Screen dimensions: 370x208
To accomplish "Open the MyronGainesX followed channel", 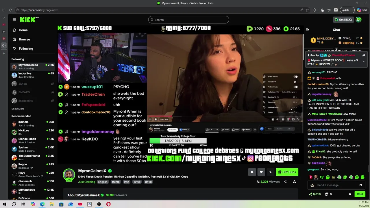I will (x=33, y=67).
